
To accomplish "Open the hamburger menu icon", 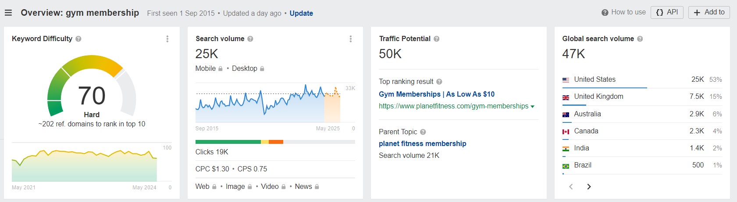I will [8, 13].
